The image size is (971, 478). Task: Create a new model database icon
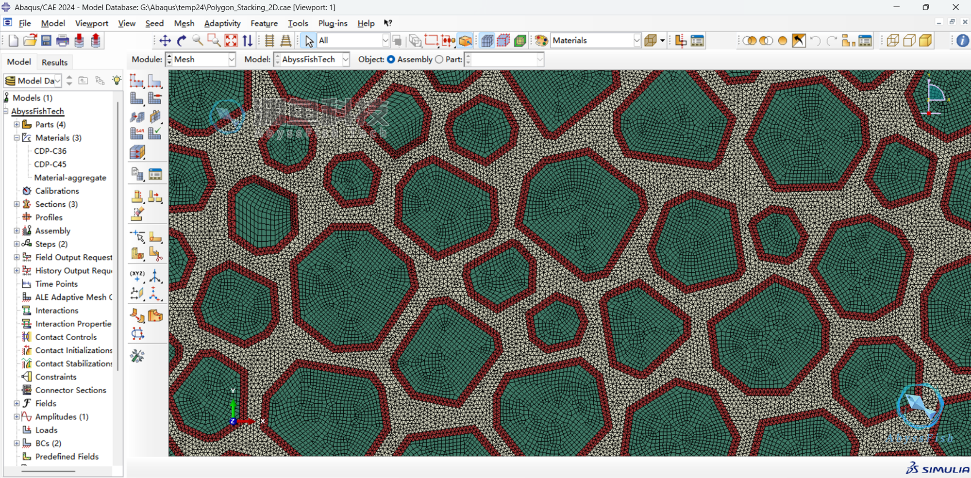point(13,41)
